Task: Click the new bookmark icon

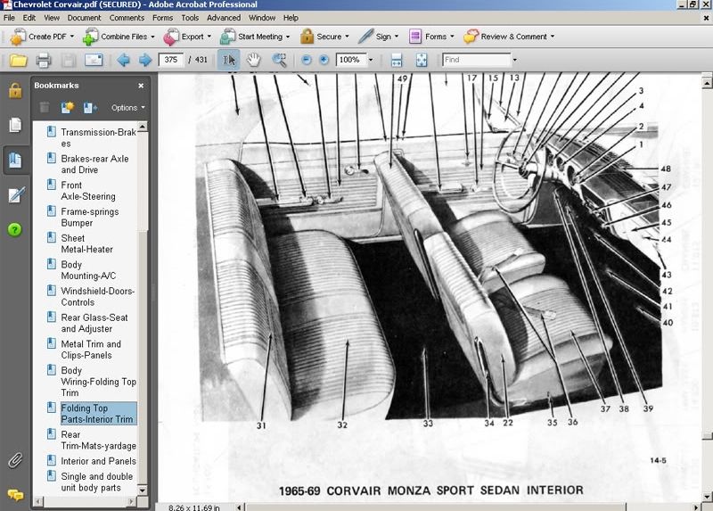Action: [x=68, y=107]
